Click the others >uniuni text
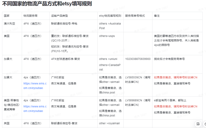The width and height of the screenshot is (206, 128). pyautogui.click(x=108, y=59)
